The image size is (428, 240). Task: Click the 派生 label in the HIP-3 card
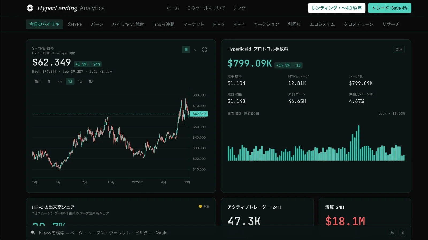point(206,206)
